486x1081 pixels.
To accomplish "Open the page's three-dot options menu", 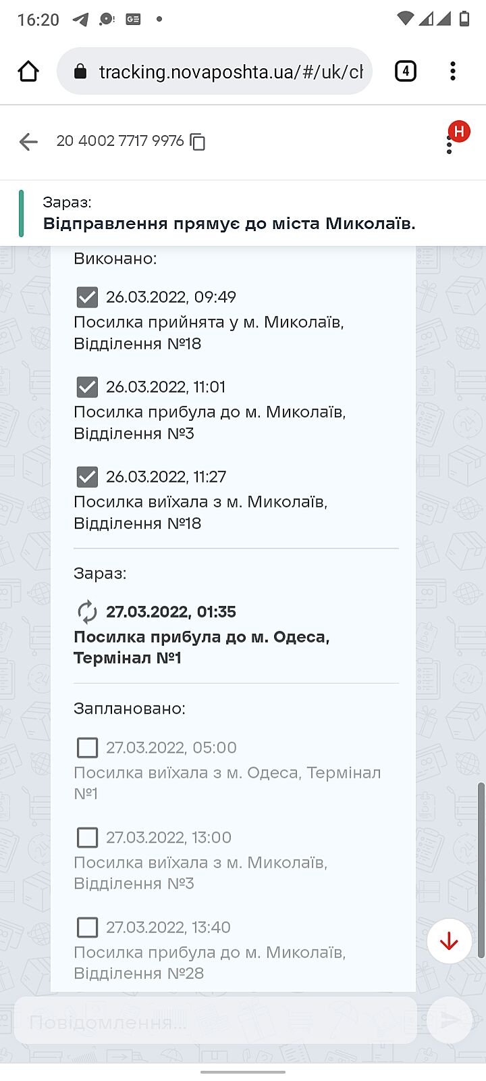I will pos(450,145).
